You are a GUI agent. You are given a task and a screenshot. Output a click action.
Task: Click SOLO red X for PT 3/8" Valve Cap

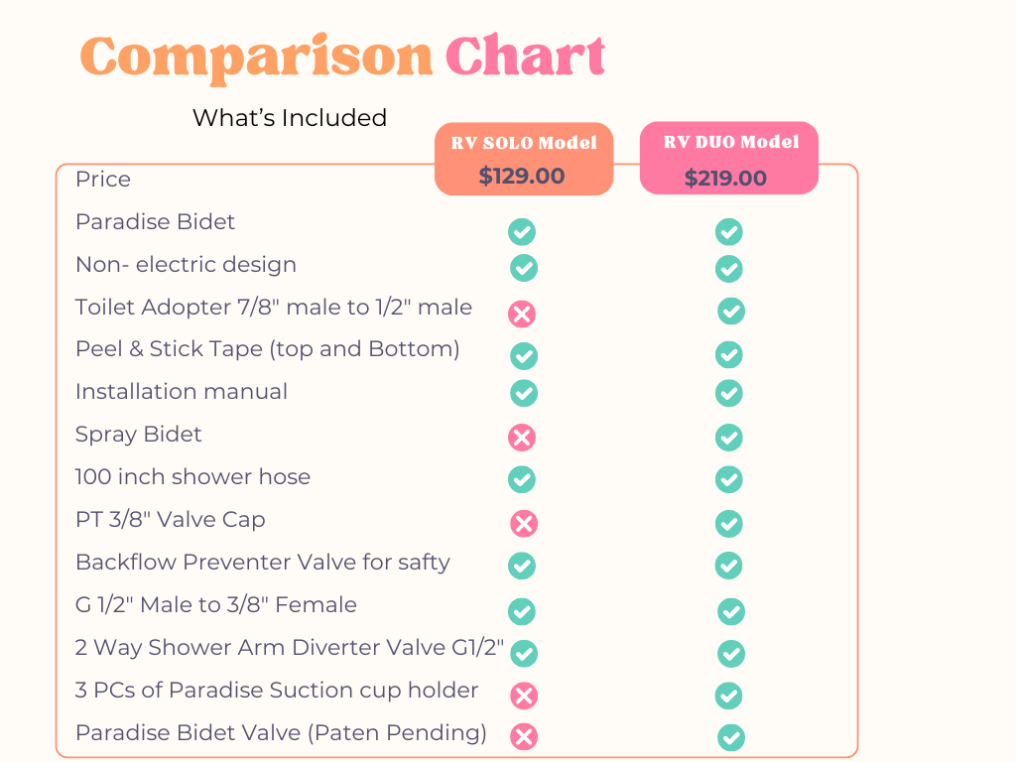pos(524,524)
